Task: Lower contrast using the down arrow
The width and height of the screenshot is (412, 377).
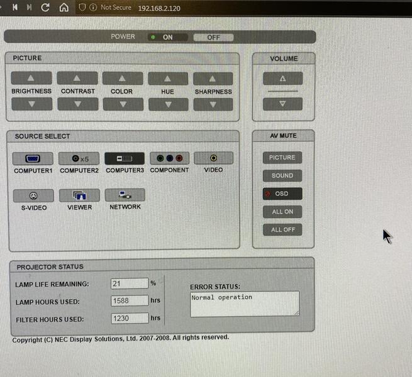Action: [x=78, y=104]
